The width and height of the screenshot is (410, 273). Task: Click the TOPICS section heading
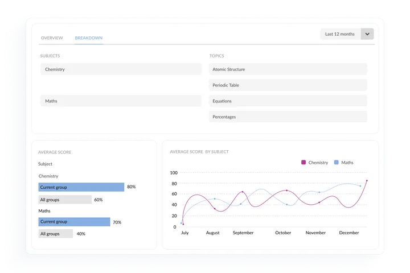tap(216, 56)
